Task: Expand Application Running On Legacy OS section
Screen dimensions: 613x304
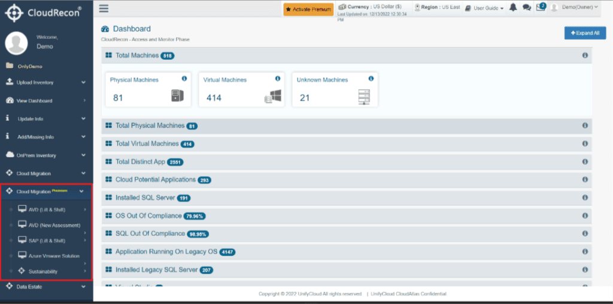Action: point(347,252)
